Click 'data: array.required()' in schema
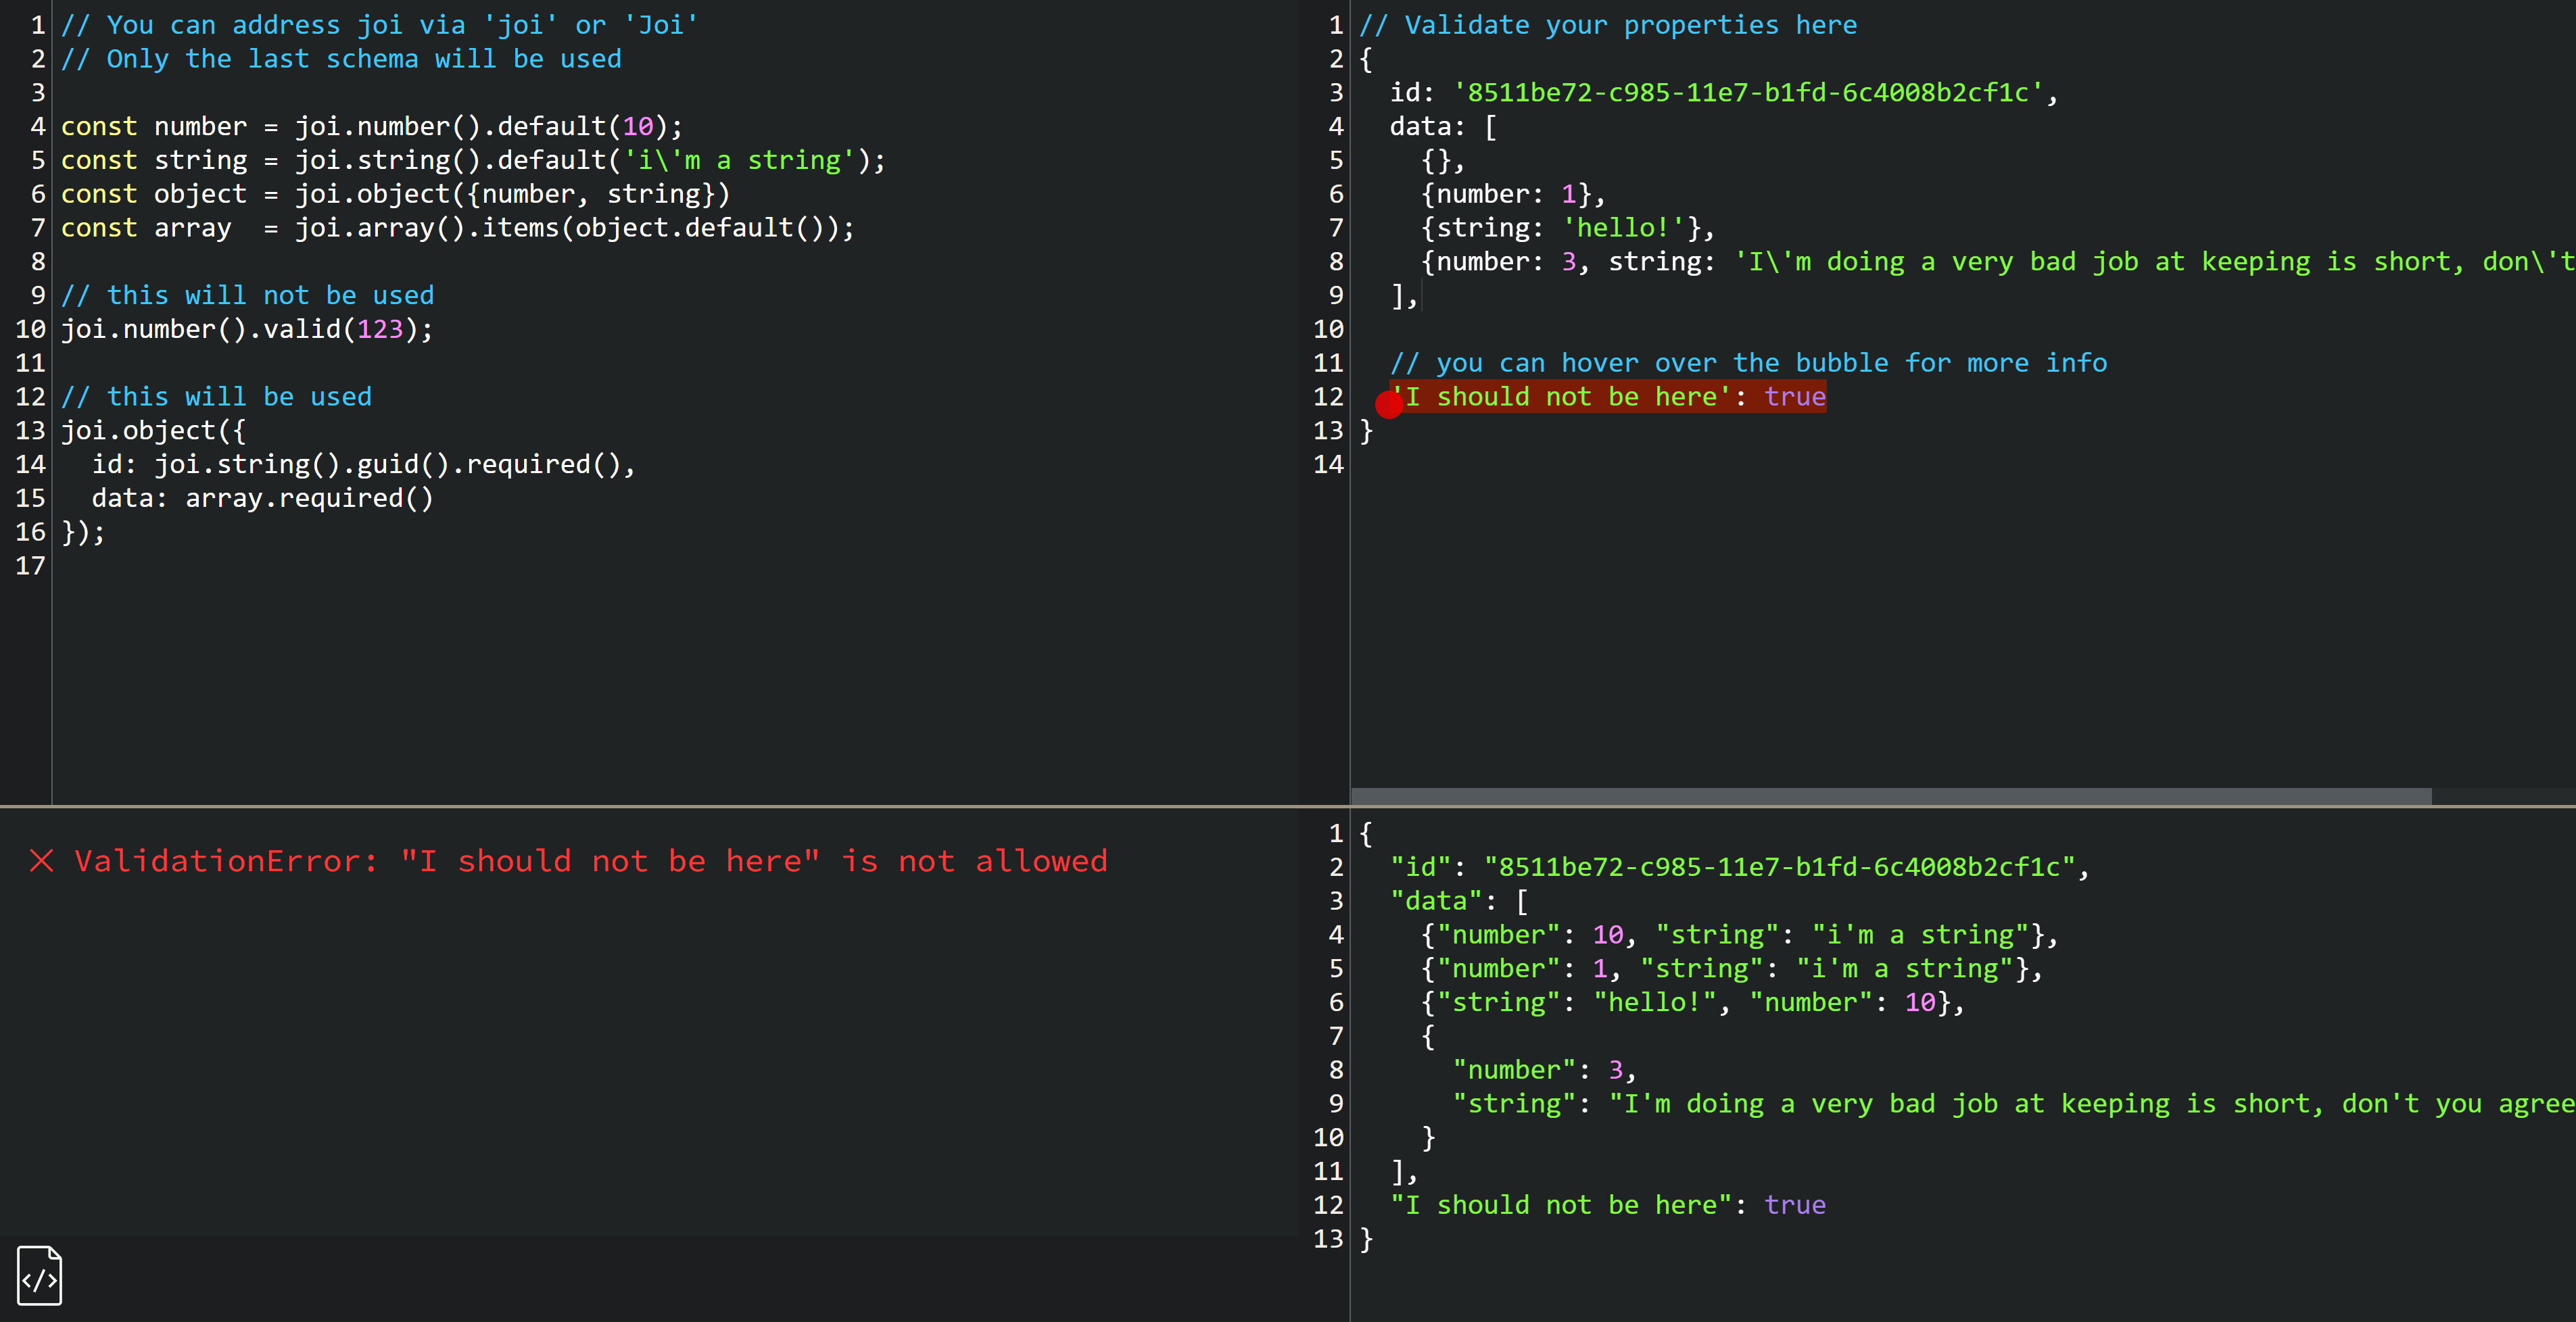Image resolution: width=2576 pixels, height=1322 pixels. pos(262,498)
